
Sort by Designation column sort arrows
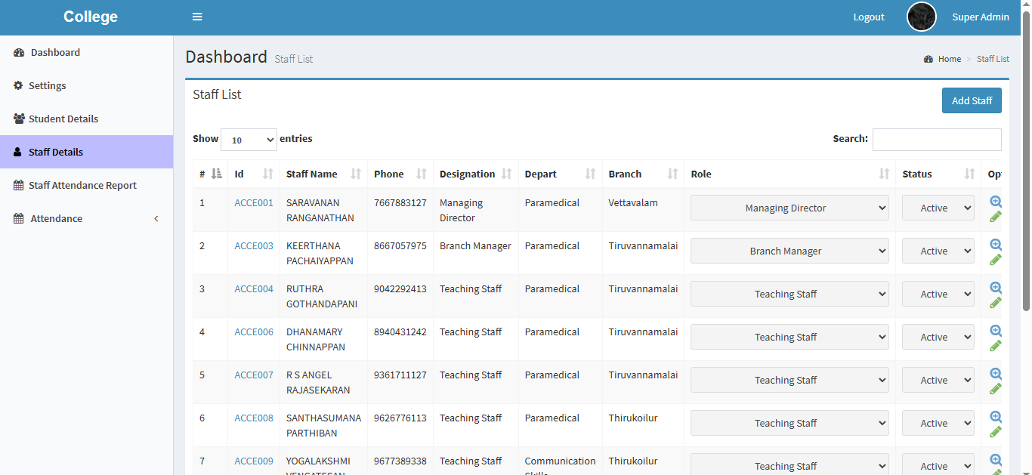coord(507,174)
